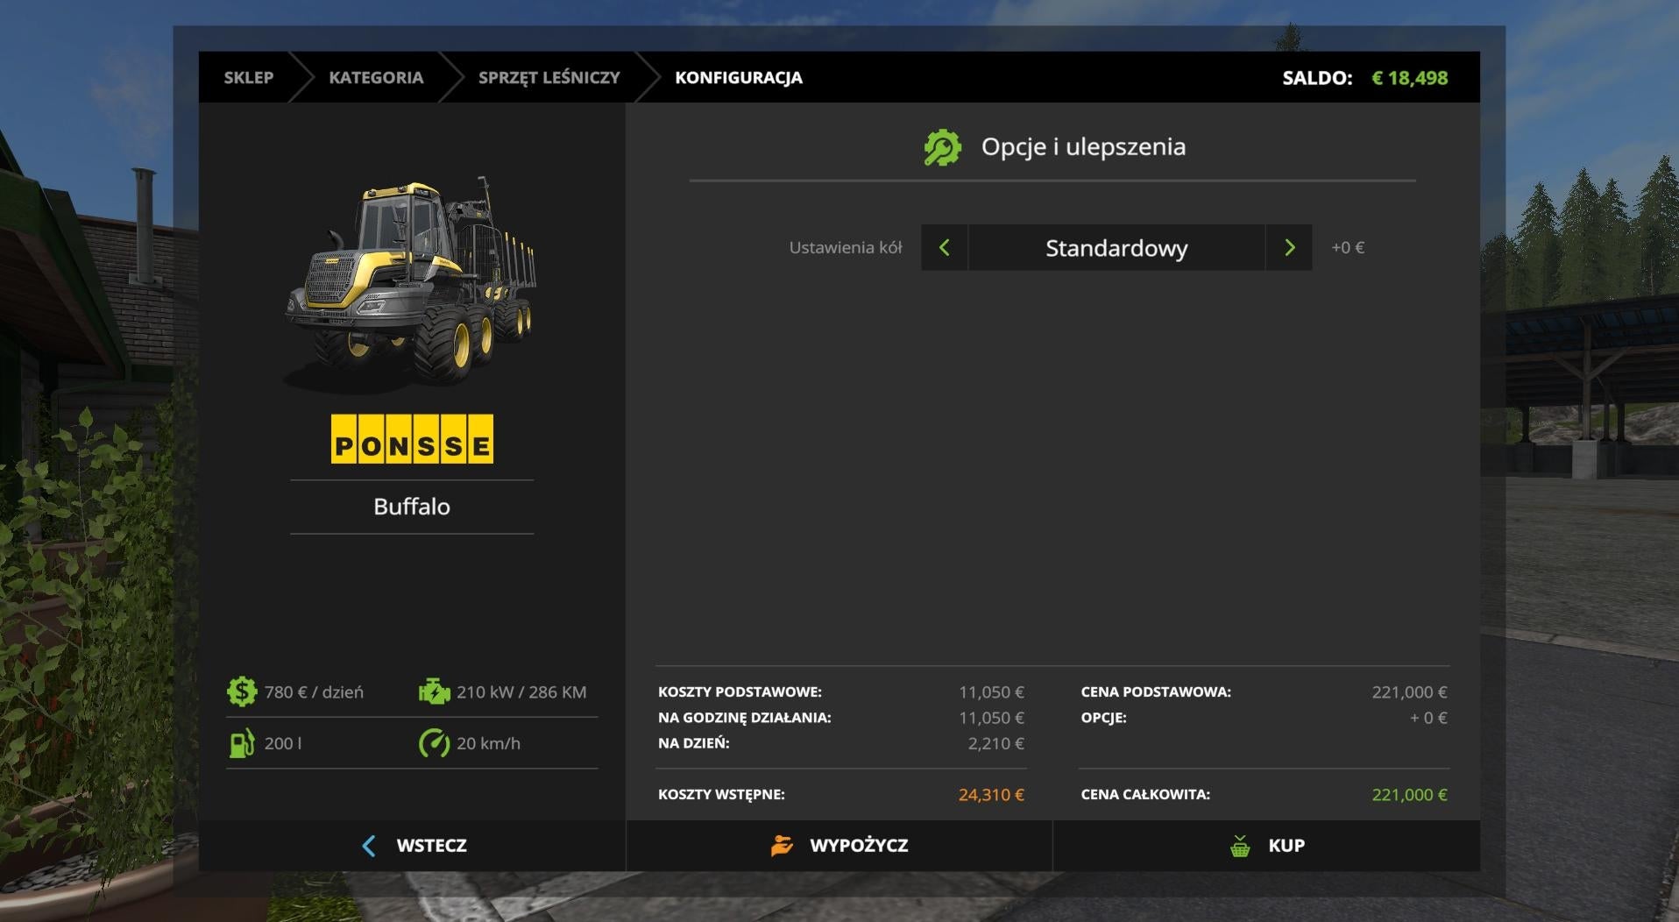1679x922 pixels.
Task: Click the SALDO balance € 18,498
Action: pyautogui.click(x=1365, y=78)
